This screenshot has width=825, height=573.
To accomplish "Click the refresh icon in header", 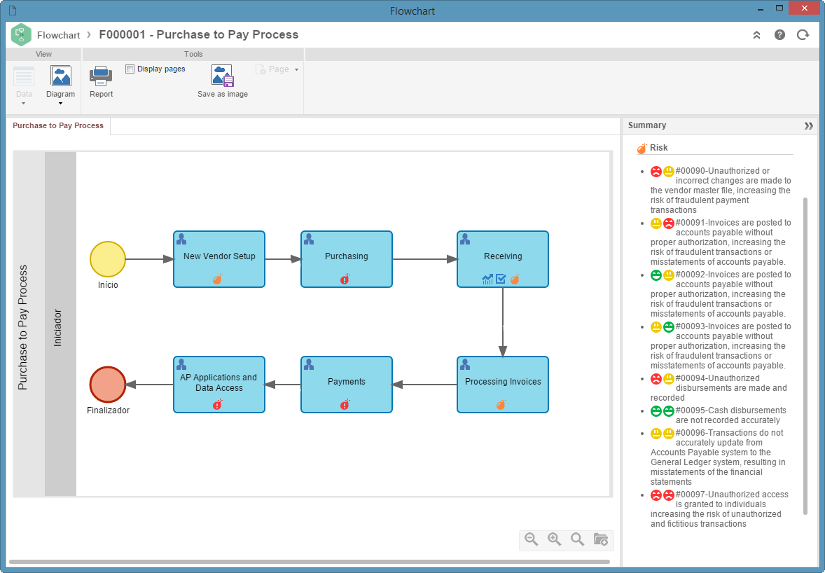I will 803,35.
